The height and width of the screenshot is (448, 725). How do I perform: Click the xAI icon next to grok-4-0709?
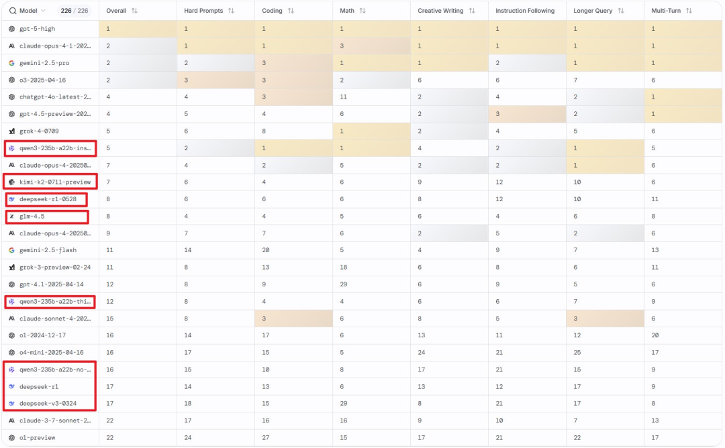pos(11,131)
